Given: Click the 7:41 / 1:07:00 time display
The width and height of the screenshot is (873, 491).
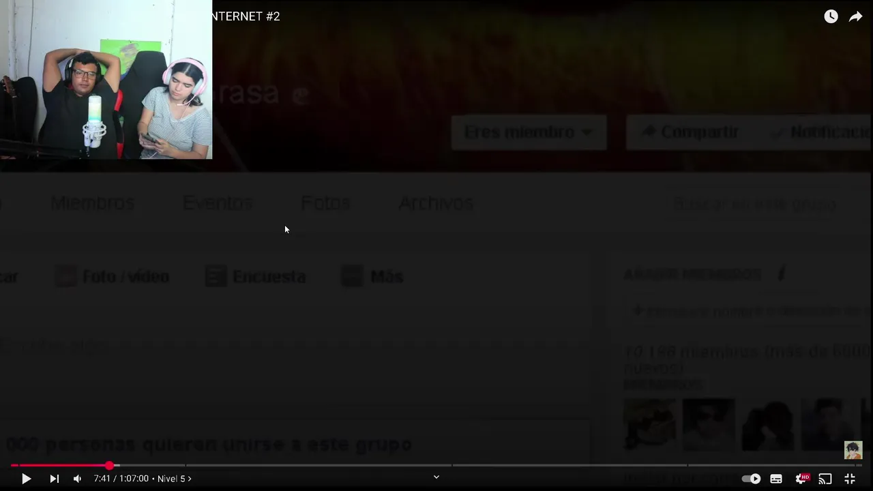Looking at the screenshot, I should point(121,479).
